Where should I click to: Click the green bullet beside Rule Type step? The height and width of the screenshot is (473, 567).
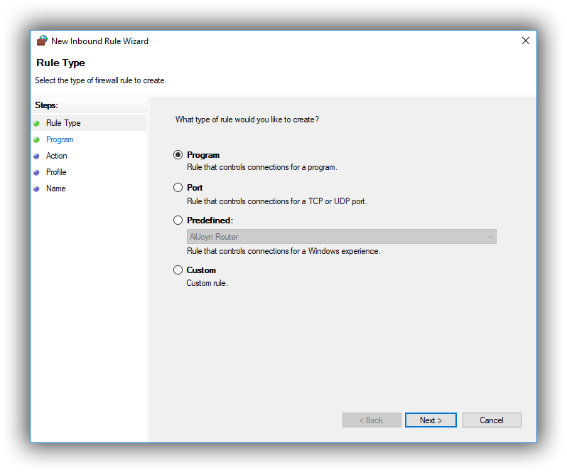tap(36, 124)
